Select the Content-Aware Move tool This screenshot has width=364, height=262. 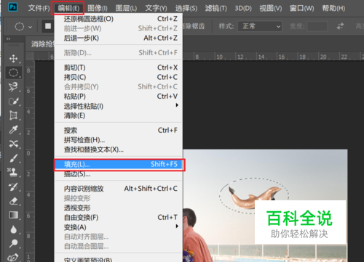[13, 144]
